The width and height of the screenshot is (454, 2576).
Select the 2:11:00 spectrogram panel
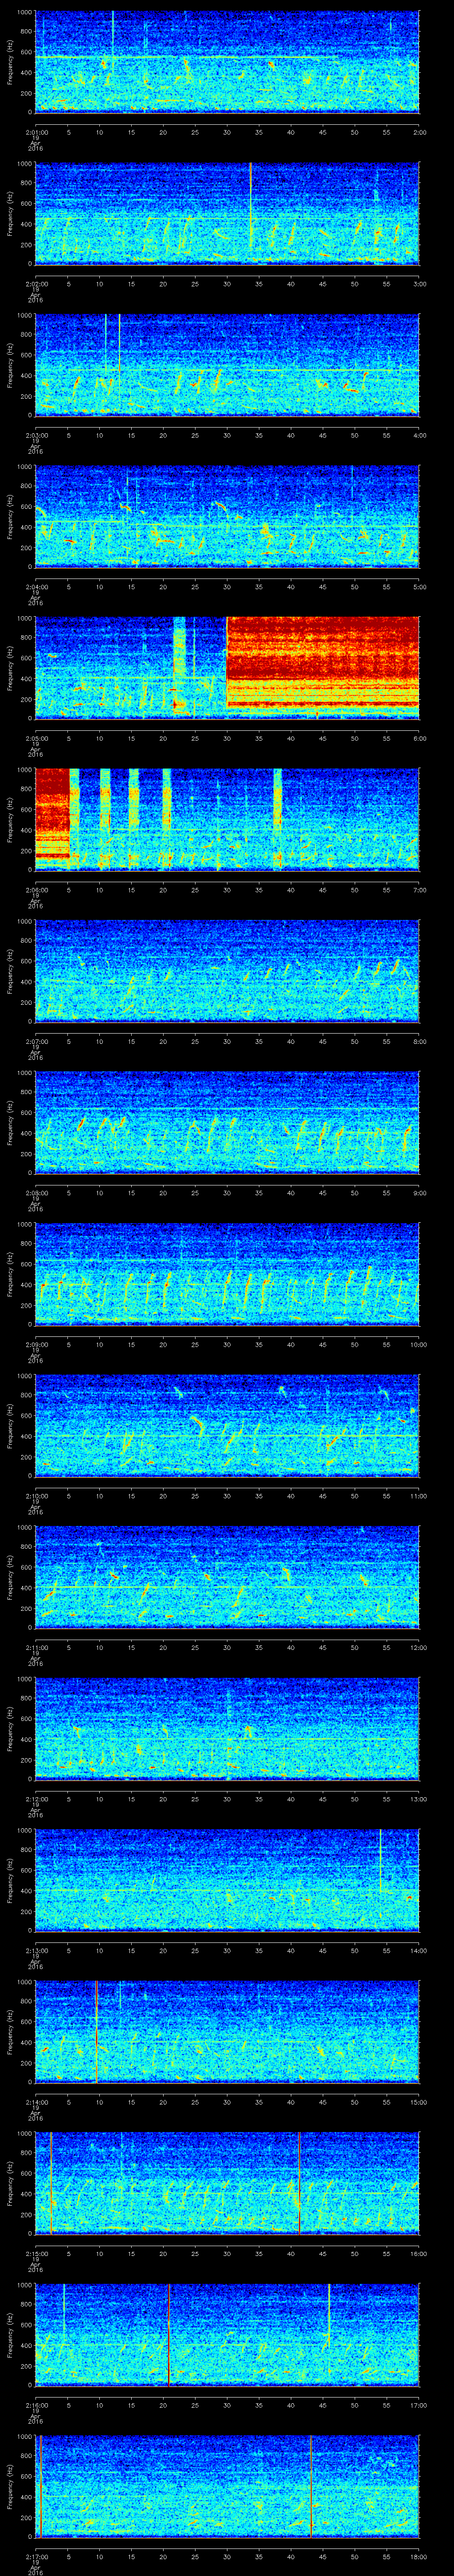point(227,1576)
